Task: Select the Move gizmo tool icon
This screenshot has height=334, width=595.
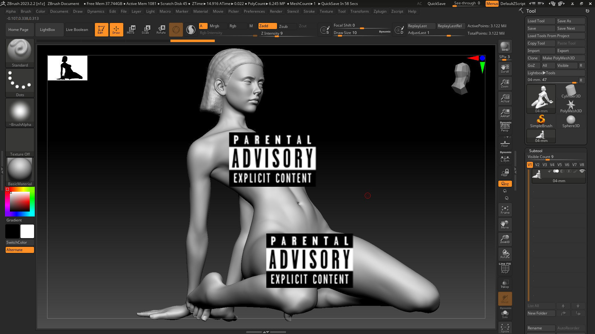Action: 131,30
